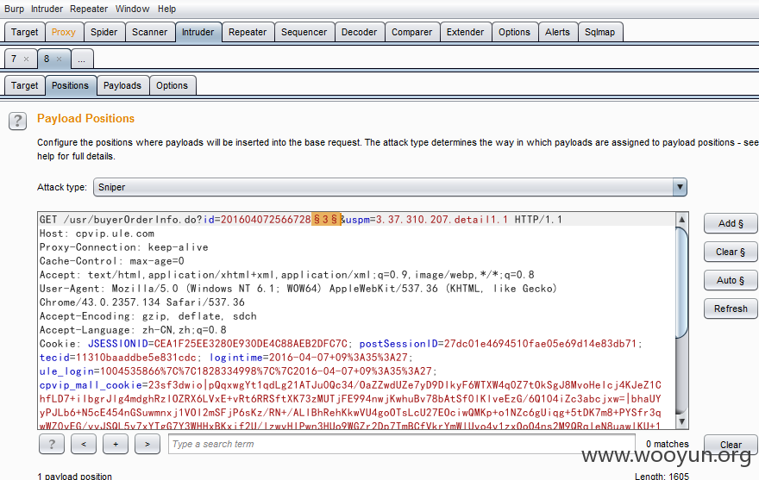The image size is (759, 480).
Task: Switch to the Repeater main tab
Action: coord(248,32)
